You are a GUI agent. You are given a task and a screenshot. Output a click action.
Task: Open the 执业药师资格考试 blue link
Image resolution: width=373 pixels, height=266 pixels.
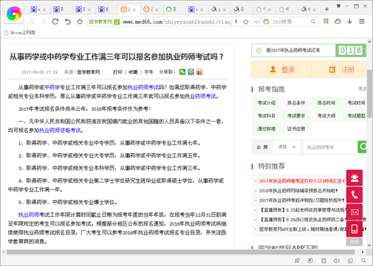click(60, 130)
